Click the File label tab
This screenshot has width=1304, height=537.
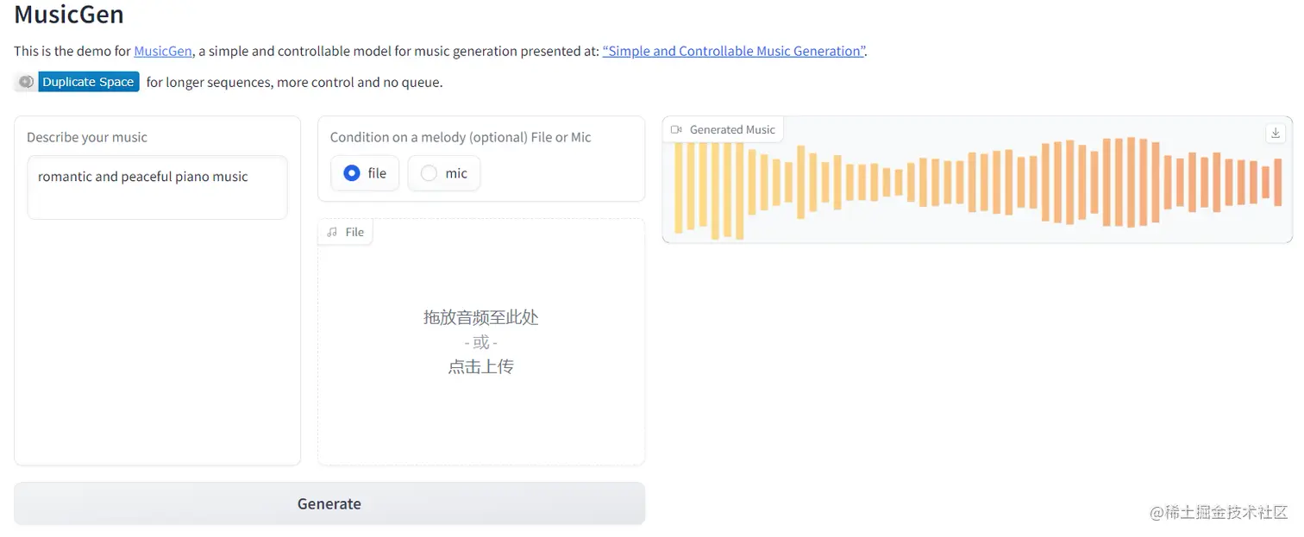[354, 232]
